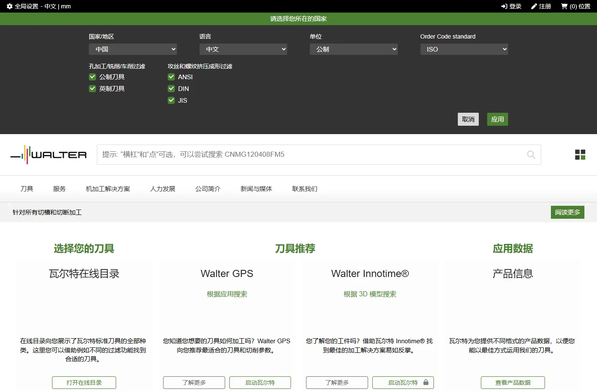
Task: Click the lock icon on Innotime launch button
Action: click(x=426, y=382)
